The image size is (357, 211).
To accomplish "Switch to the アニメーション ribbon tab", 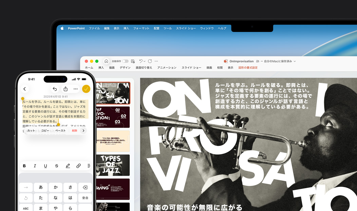I will click(166, 68).
